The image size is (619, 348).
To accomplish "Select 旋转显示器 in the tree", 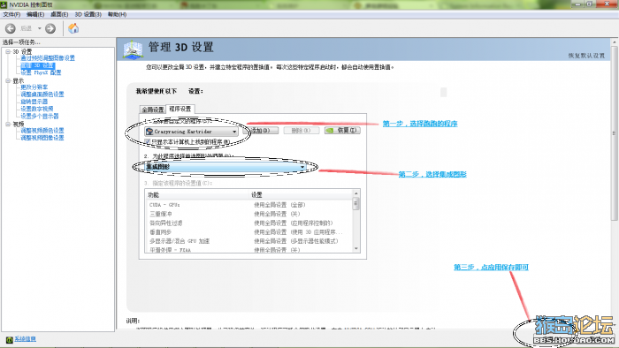I will click(x=34, y=102).
